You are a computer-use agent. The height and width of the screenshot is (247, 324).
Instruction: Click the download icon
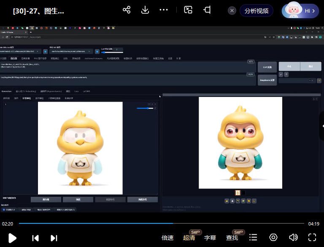(145, 10)
